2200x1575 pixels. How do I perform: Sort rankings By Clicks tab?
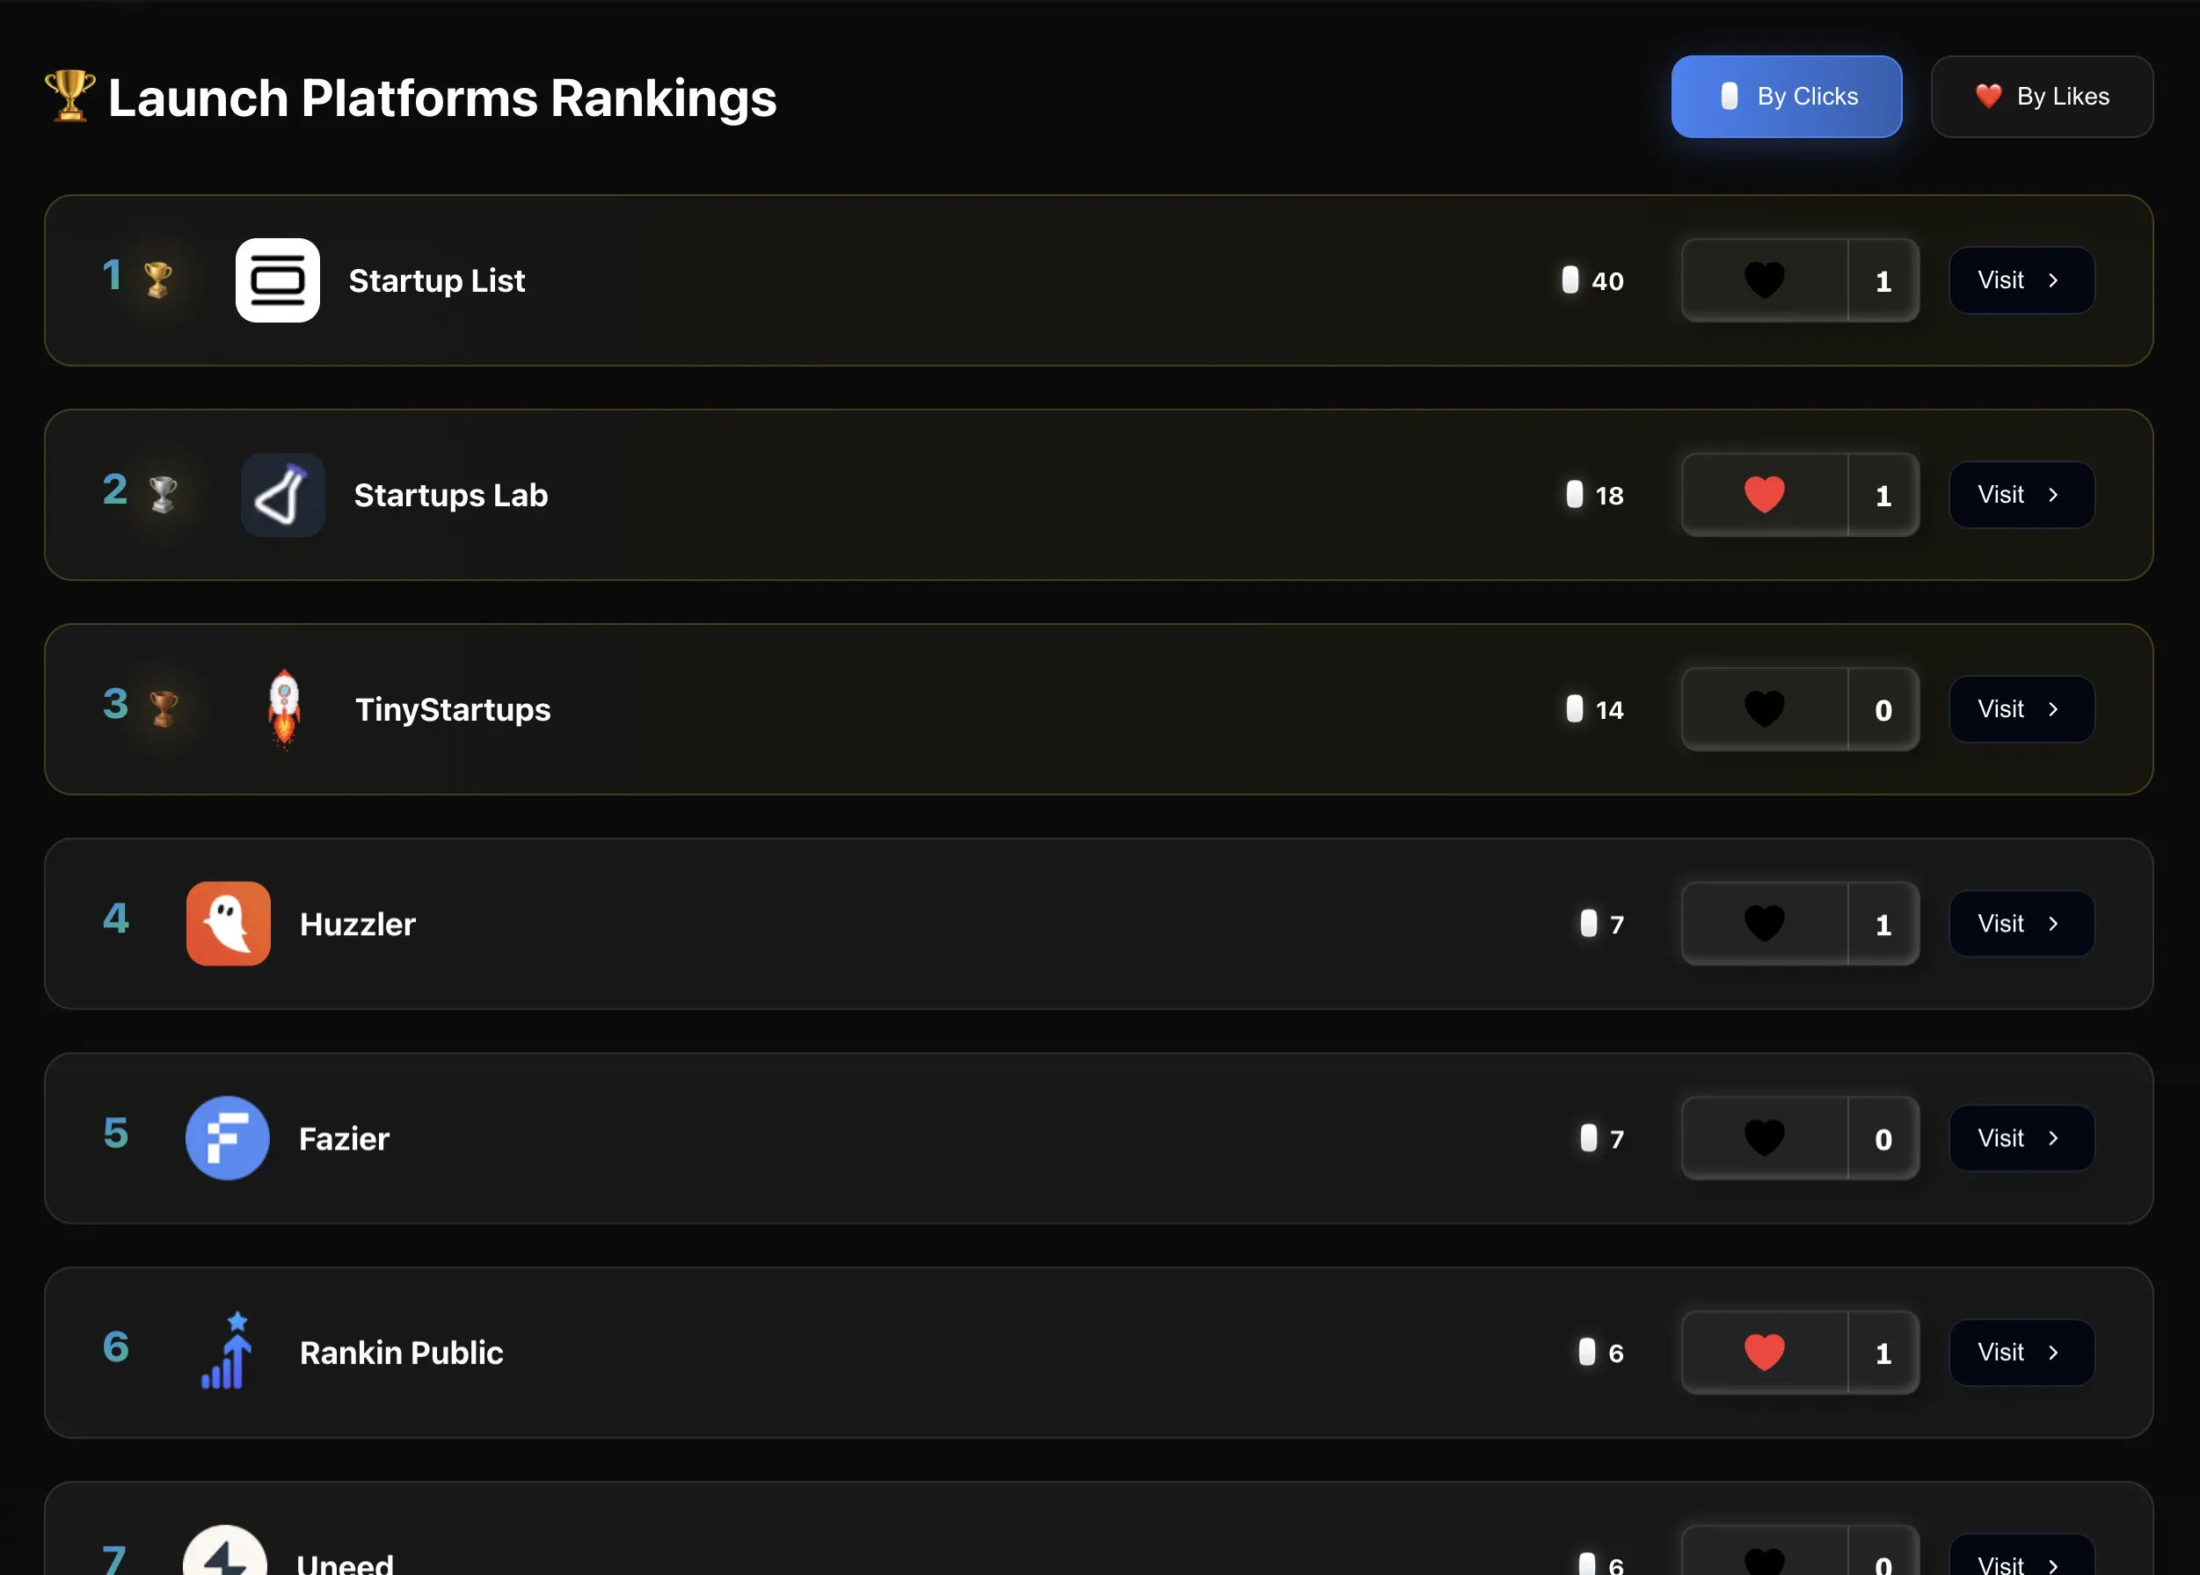[x=1786, y=96]
